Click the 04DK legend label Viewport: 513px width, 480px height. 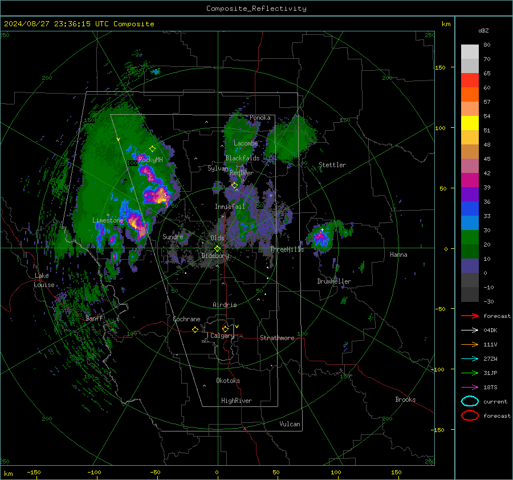tap(490, 330)
